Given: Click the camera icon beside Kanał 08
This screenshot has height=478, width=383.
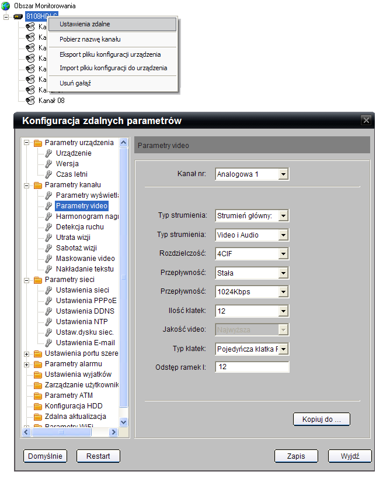Looking at the screenshot, I should point(30,100).
